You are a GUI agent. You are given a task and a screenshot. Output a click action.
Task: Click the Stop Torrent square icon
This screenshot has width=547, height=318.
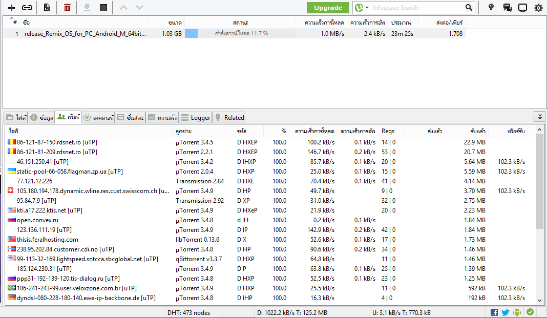click(103, 8)
